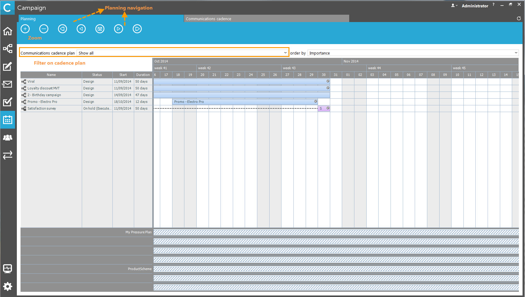
Task: Click the Status column header
Action: [97, 75]
